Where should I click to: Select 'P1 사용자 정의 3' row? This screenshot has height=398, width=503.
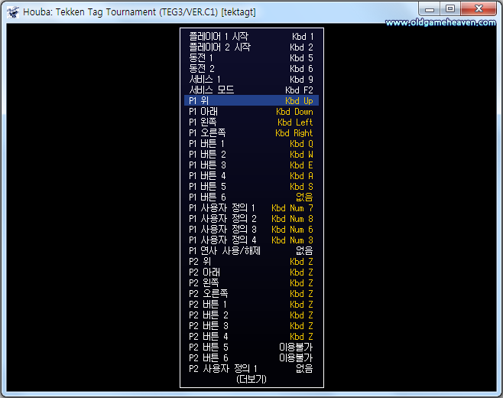251,230
